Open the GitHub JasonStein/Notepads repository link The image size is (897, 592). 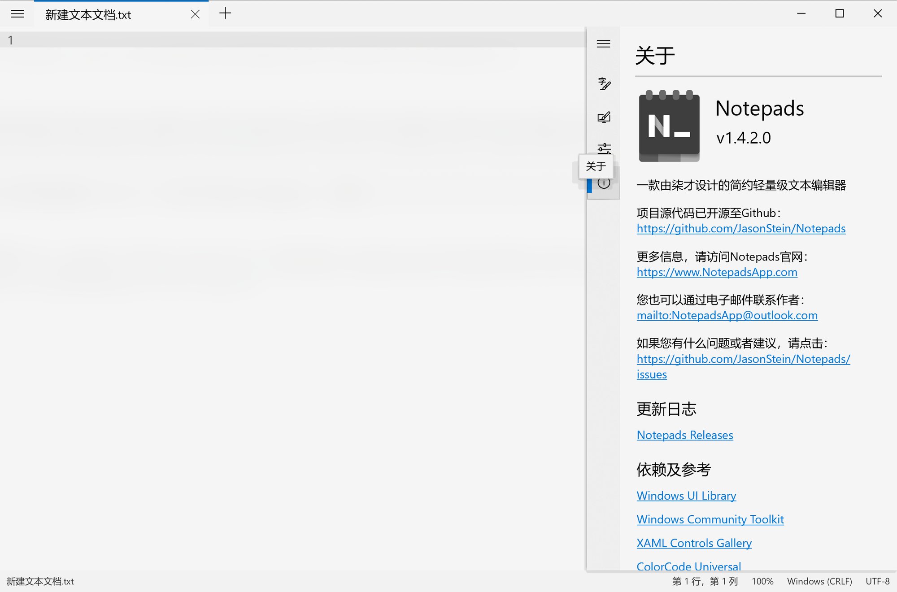pyautogui.click(x=741, y=229)
